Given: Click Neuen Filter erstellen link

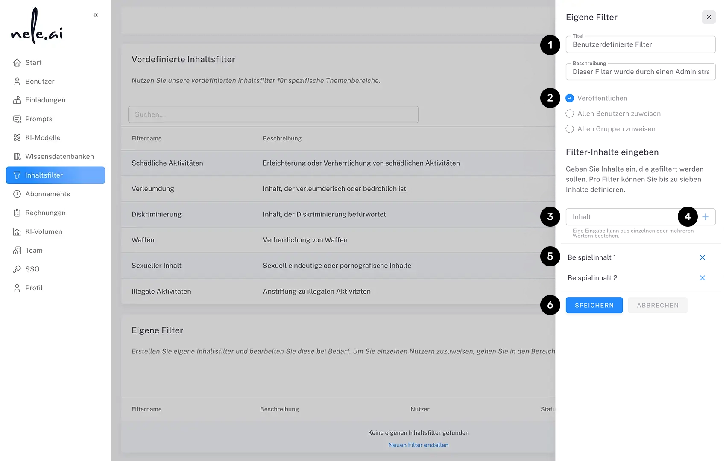Looking at the screenshot, I should [x=419, y=445].
